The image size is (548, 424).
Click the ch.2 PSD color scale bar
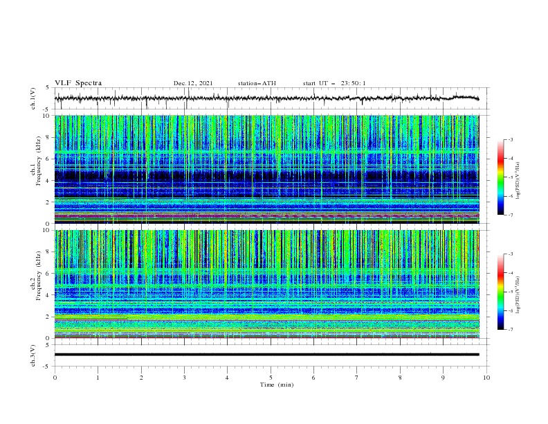pyautogui.click(x=500, y=292)
